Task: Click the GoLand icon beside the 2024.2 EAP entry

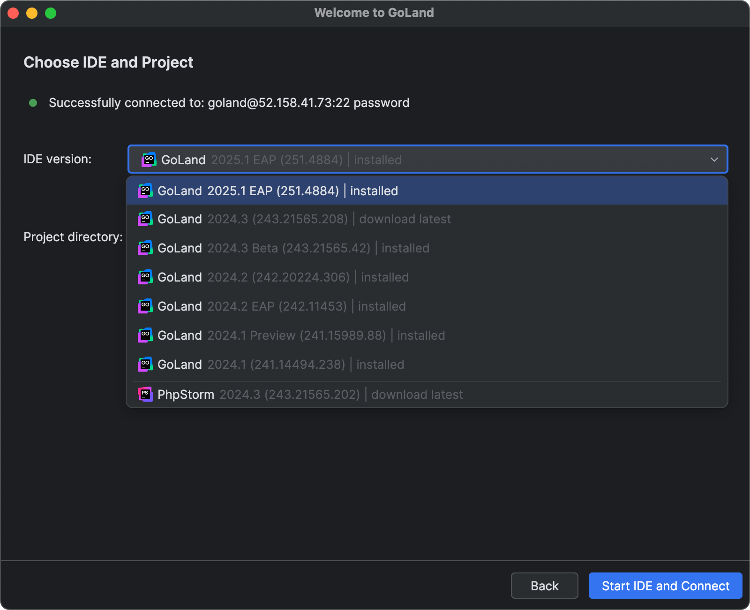Action: tap(145, 306)
